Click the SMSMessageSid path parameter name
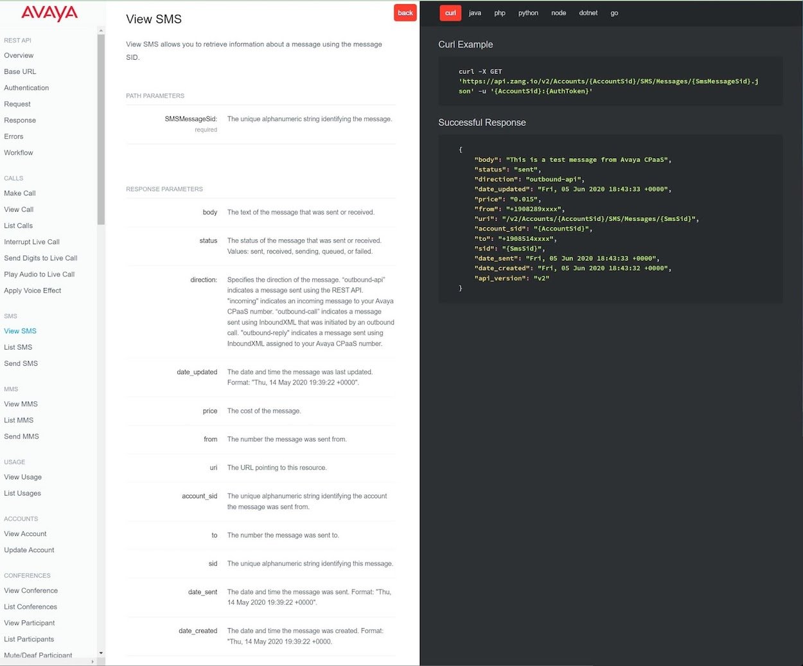 [191, 119]
